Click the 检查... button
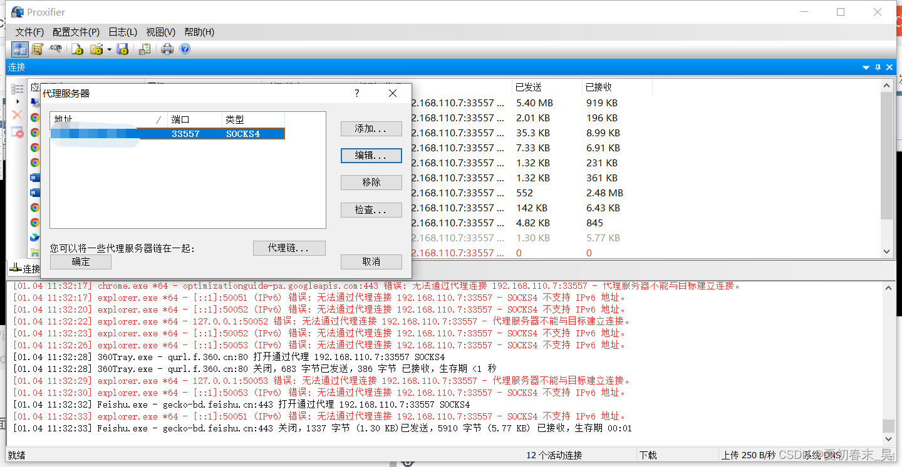Image resolution: width=902 pixels, height=467 pixels. point(371,210)
